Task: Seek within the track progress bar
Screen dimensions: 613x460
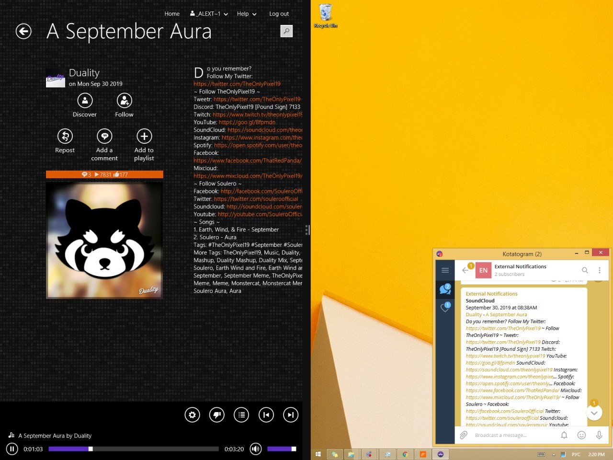Action: [134, 449]
